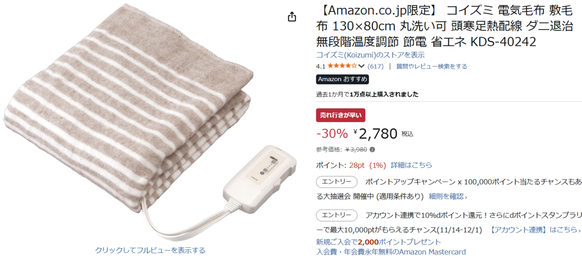The image size is (582, 258).
Task: Click the 4.1 rating number
Action: click(x=321, y=66)
